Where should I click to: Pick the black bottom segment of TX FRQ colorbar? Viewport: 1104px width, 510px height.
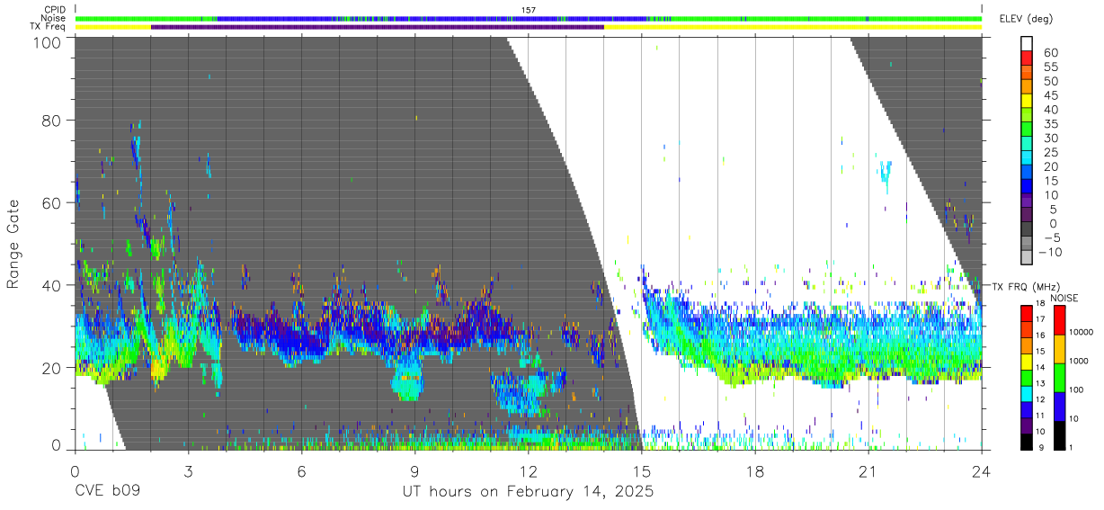coord(1027,442)
